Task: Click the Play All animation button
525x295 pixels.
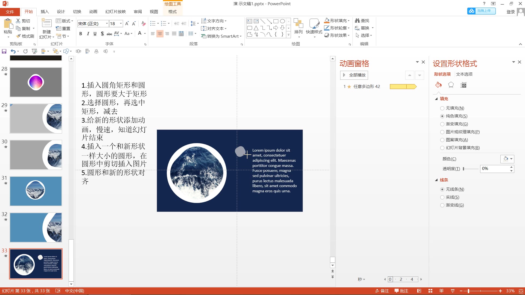Action: 354,75
